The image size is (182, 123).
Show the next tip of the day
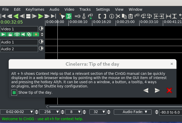pyautogui.click(x=157, y=91)
